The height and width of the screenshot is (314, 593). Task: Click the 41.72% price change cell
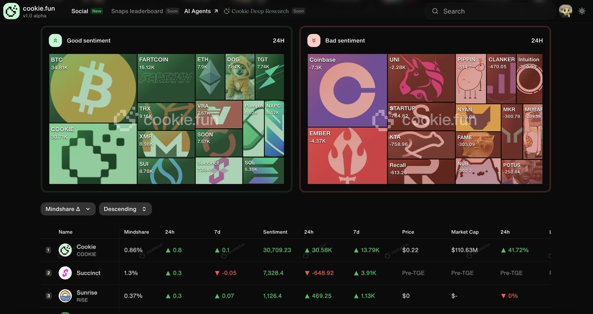pos(514,250)
